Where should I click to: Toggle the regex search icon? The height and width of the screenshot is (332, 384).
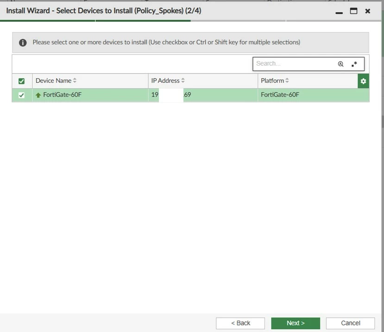coord(354,64)
